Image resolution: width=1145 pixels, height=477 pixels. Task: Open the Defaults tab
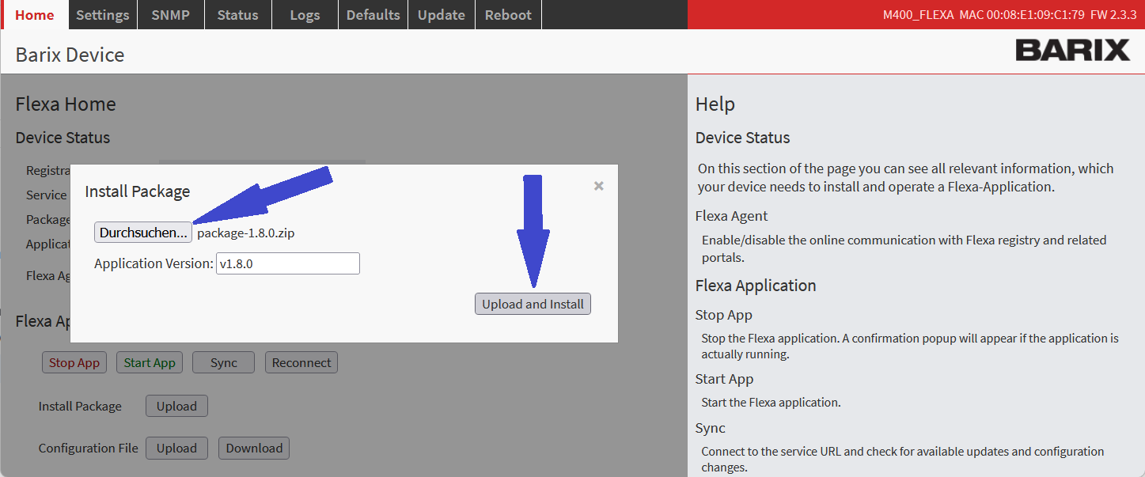(373, 15)
